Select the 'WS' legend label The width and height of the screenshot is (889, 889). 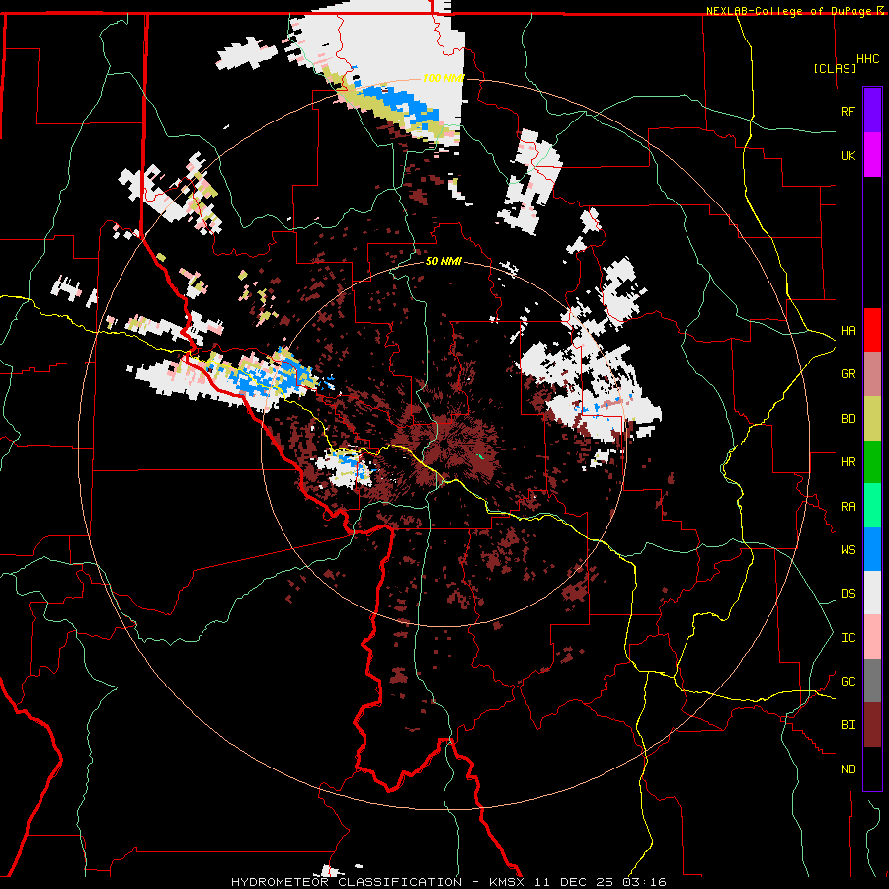pyautogui.click(x=848, y=550)
